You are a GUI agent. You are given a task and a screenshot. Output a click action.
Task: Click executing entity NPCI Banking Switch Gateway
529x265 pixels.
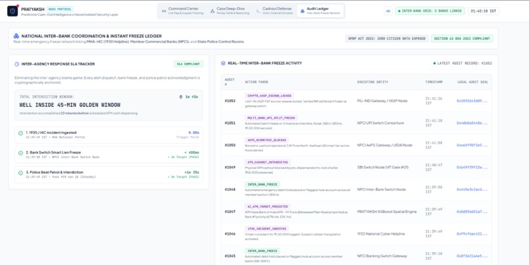tap(382, 256)
